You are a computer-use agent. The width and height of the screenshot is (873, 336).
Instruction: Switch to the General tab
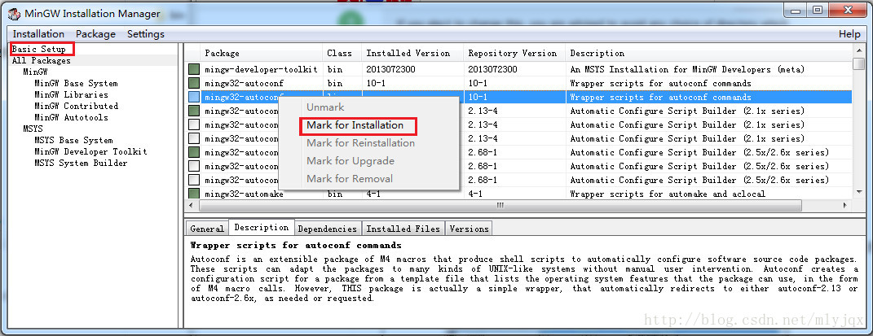(207, 229)
